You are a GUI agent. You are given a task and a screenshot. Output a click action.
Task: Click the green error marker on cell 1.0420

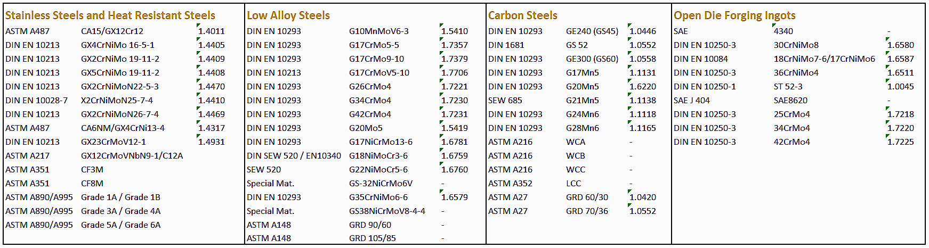pyautogui.click(x=630, y=192)
